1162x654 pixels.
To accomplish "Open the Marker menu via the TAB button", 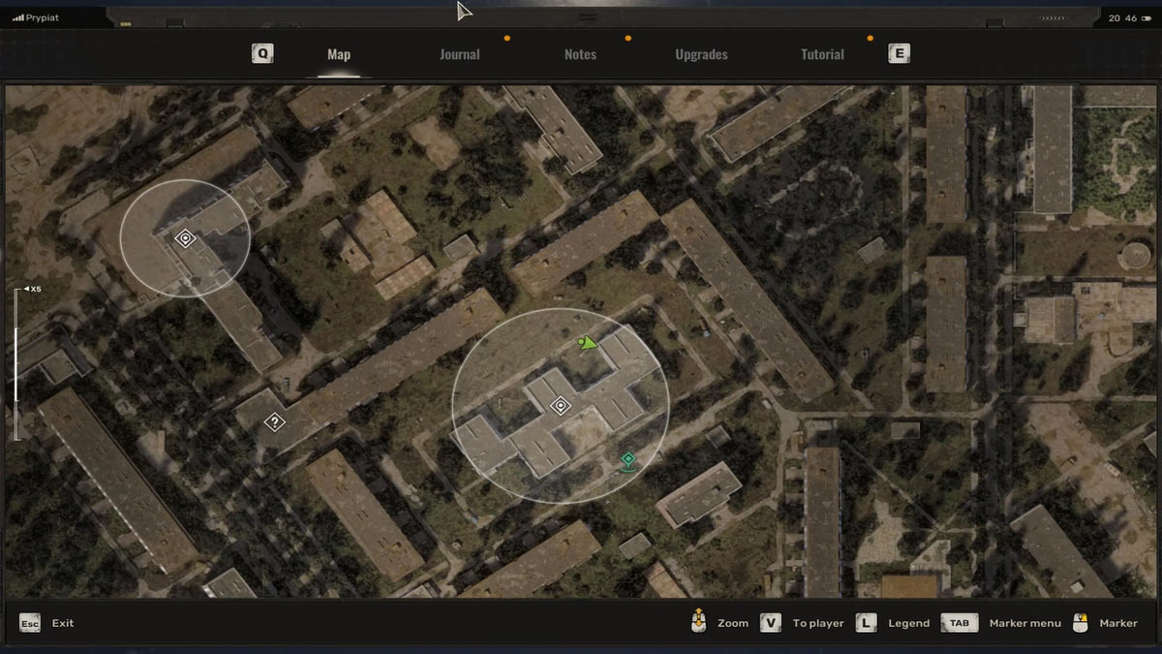I will 959,623.
